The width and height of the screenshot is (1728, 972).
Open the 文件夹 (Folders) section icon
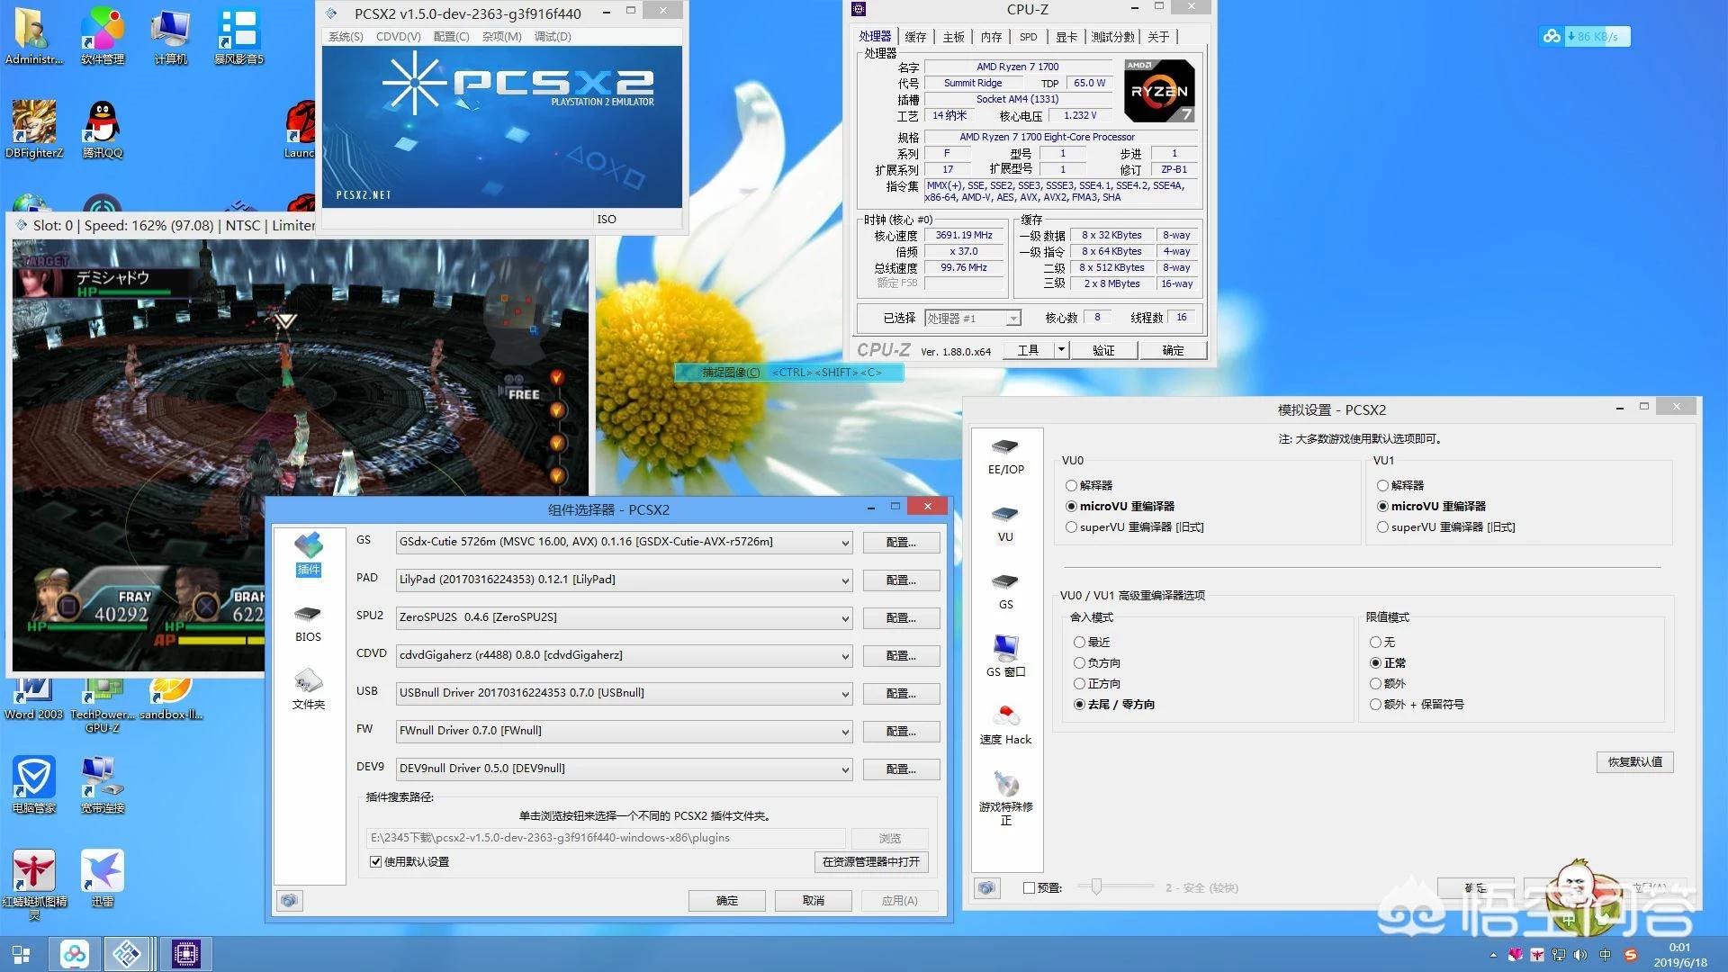tap(308, 688)
